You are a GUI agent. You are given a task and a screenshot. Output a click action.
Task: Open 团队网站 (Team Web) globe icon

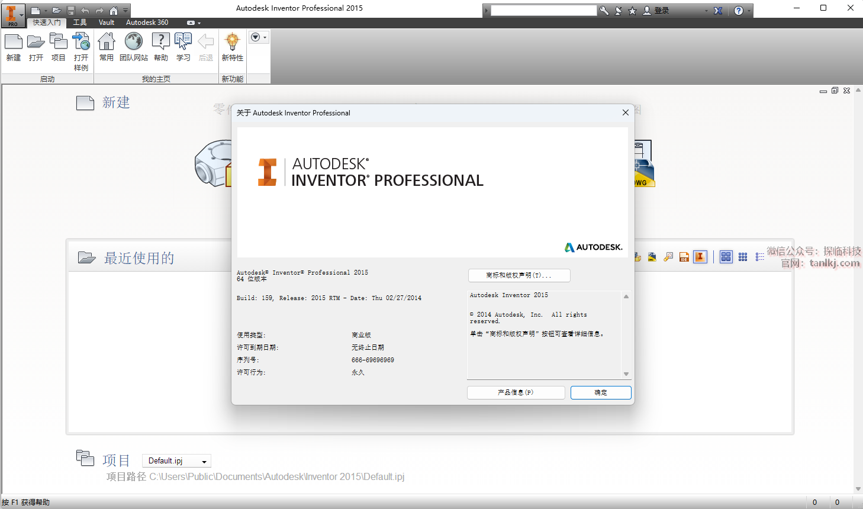pos(134,47)
